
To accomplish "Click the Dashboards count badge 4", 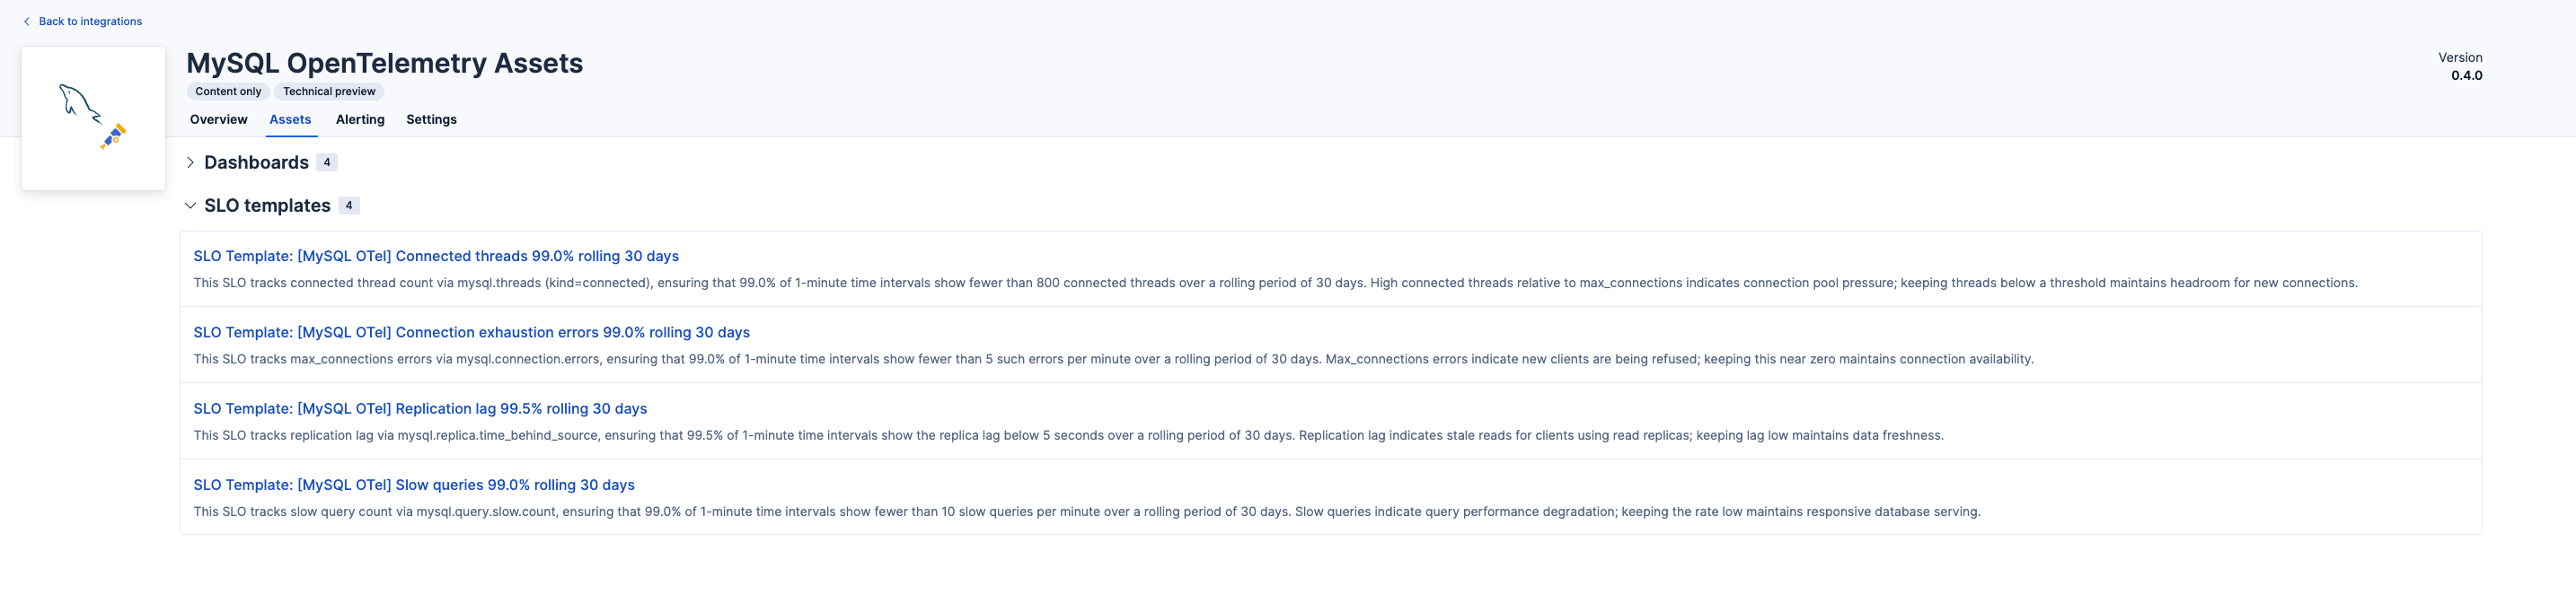I will pos(327,162).
